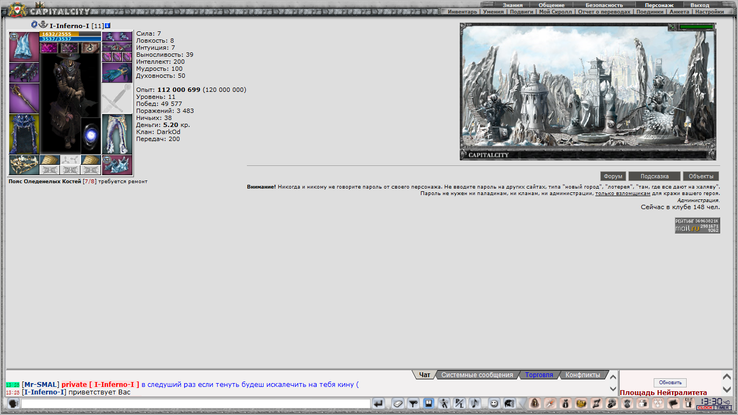Click the empty crossed swords slot
Image resolution: width=738 pixels, height=415 pixels.
coord(117,98)
